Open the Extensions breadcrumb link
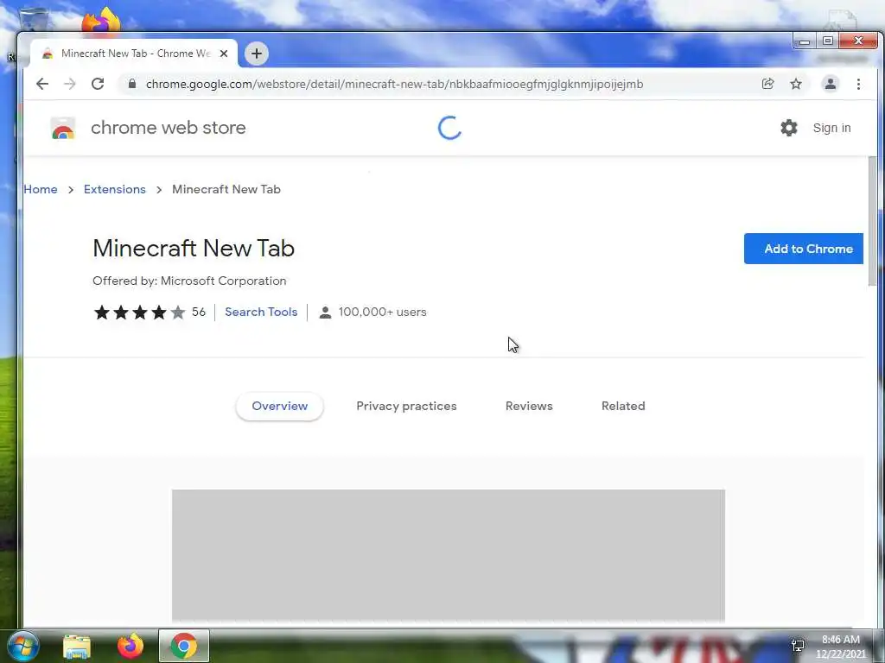Image resolution: width=885 pixels, height=663 pixels. pos(115,189)
